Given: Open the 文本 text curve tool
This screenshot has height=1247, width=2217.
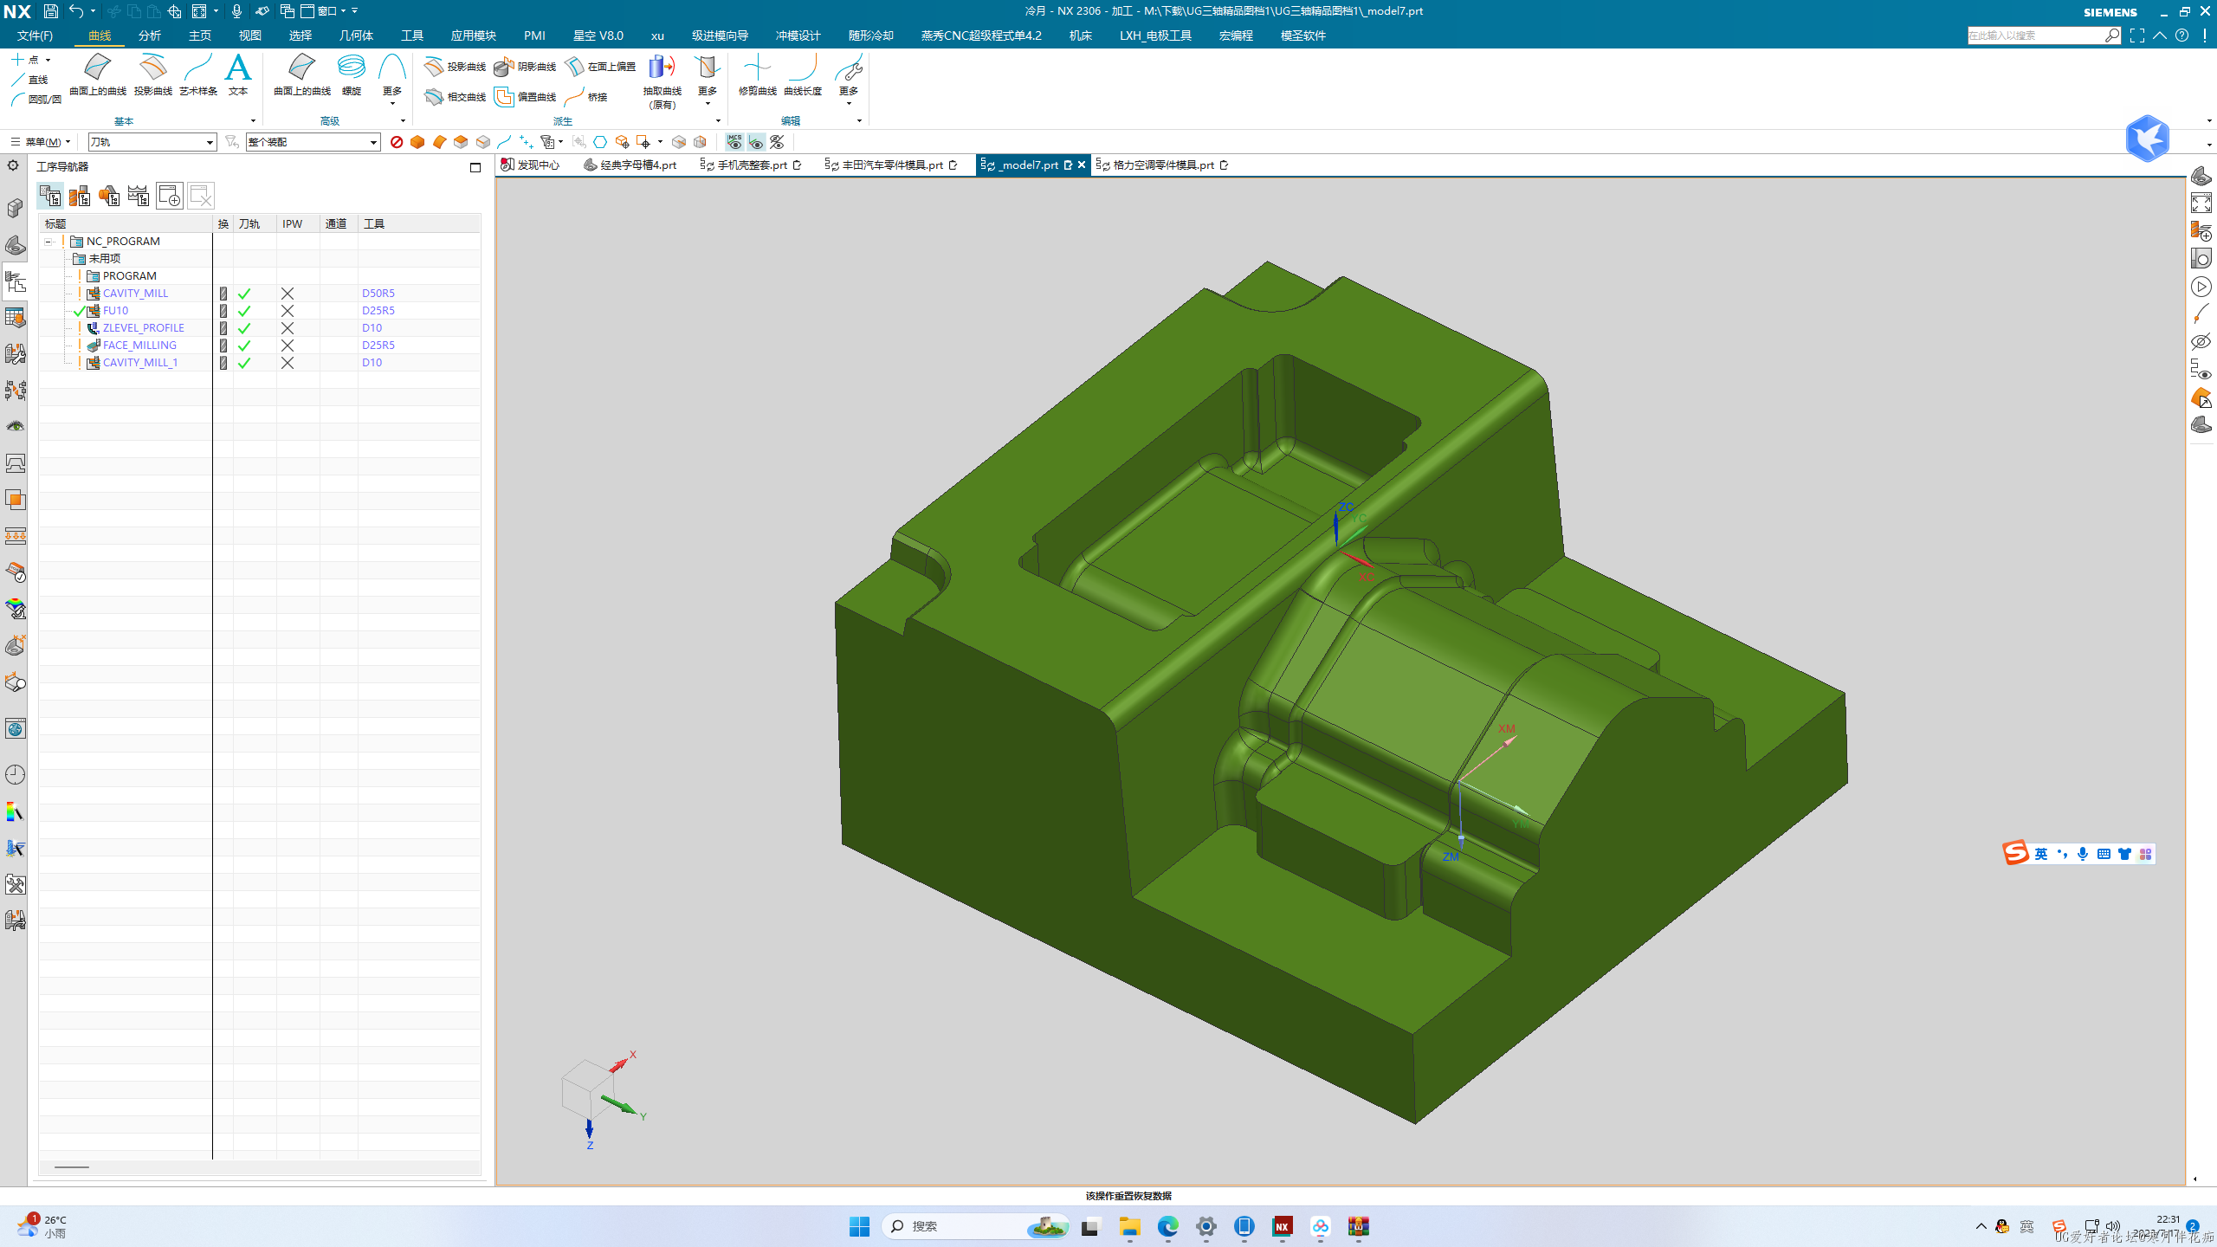Looking at the screenshot, I should pos(238,74).
